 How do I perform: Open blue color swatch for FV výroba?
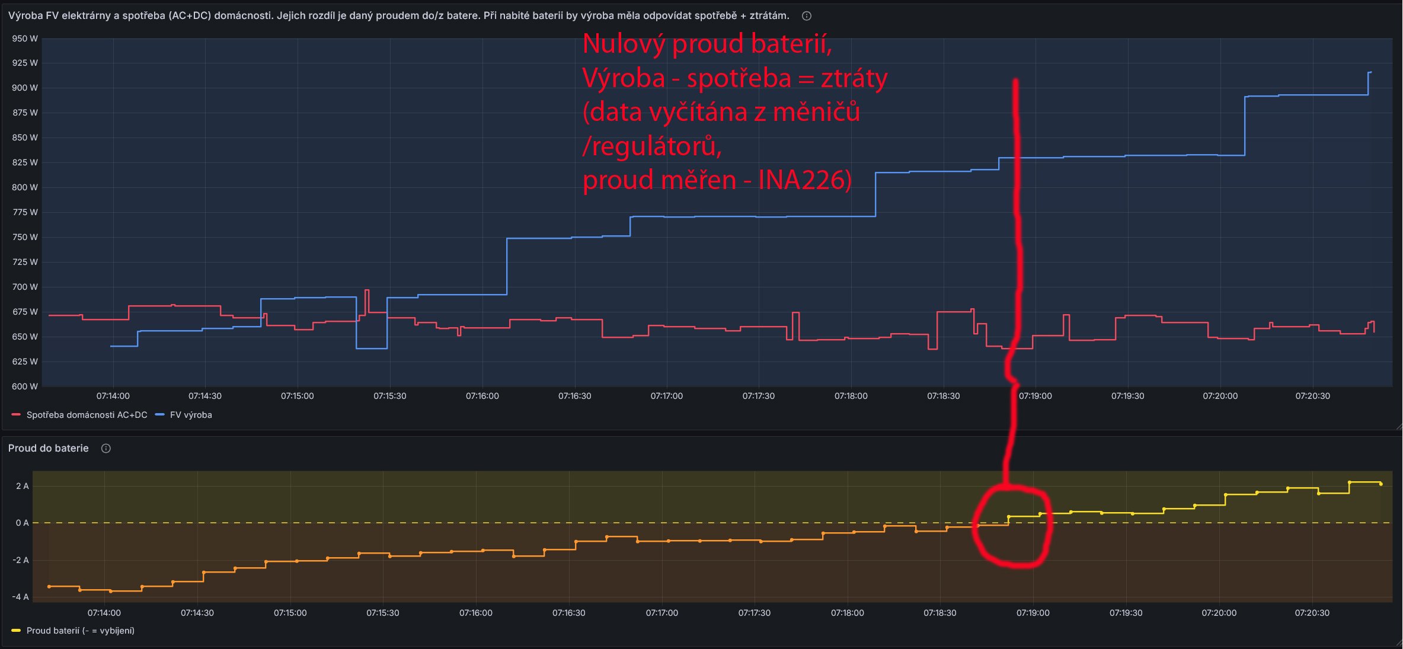click(x=159, y=415)
